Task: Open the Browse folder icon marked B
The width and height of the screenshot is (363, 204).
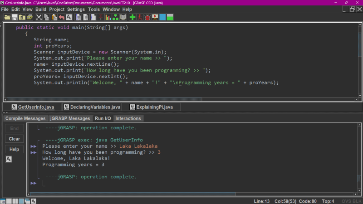Action: [x=22, y=17]
